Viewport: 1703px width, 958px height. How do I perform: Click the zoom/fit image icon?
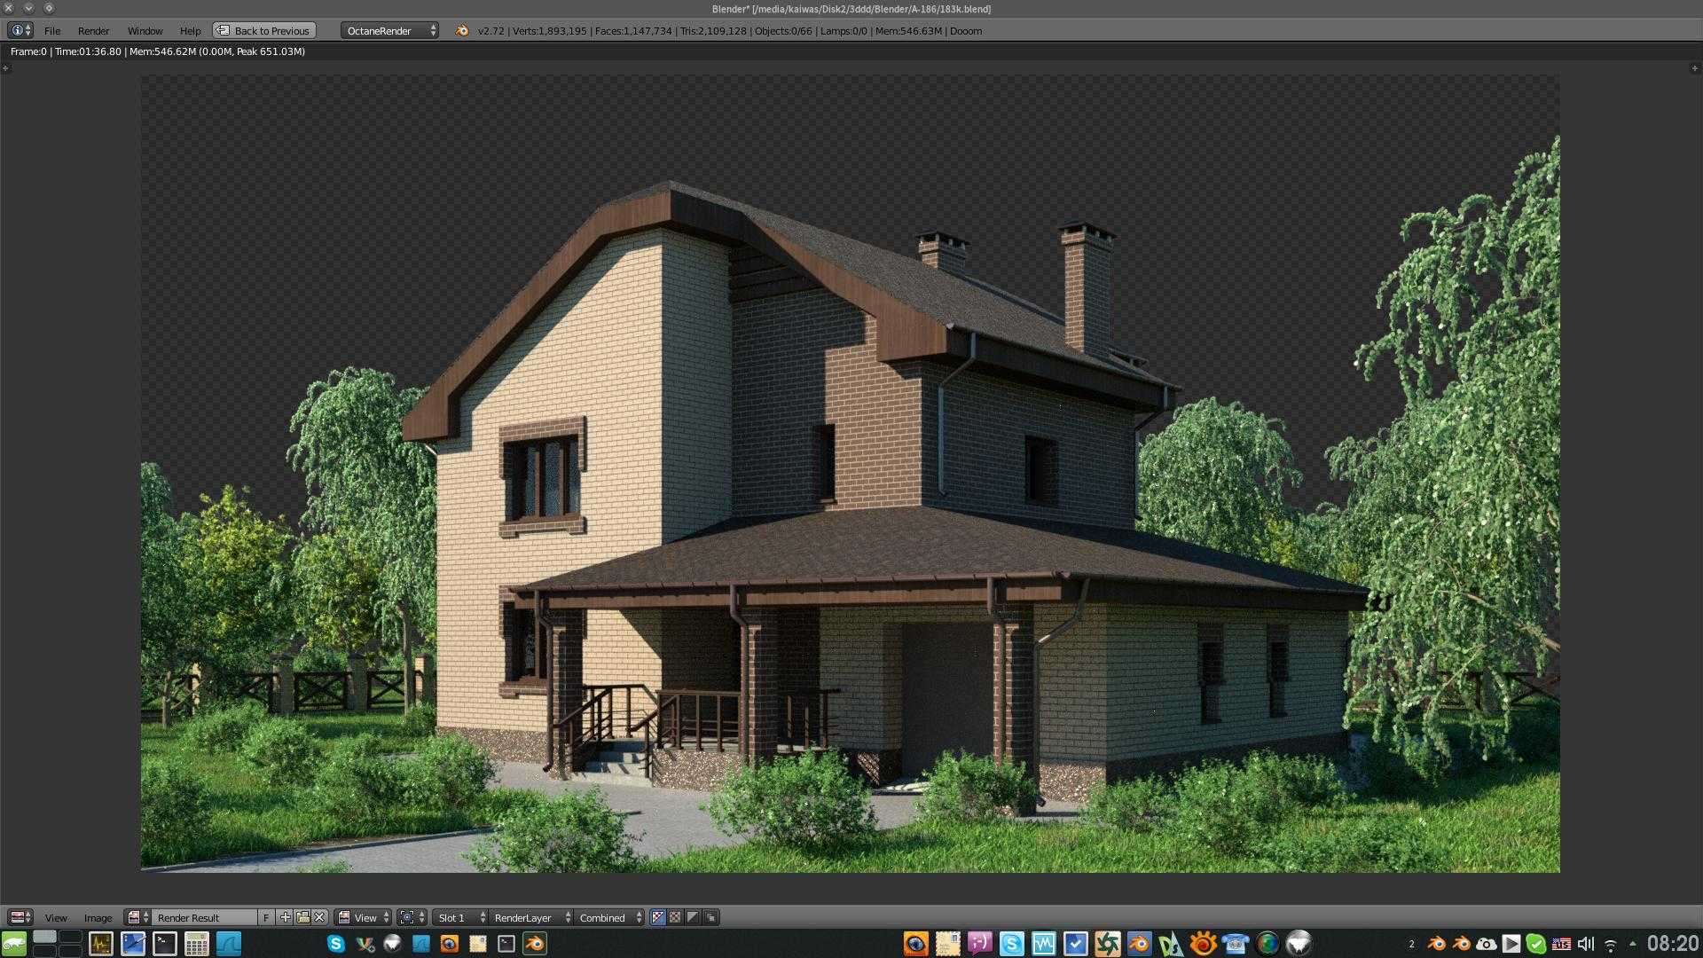407,916
